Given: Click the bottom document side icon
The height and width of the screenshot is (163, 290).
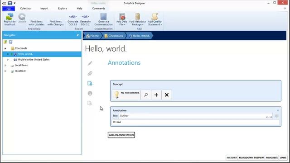Looking at the screenshot, I should tap(90, 103).
